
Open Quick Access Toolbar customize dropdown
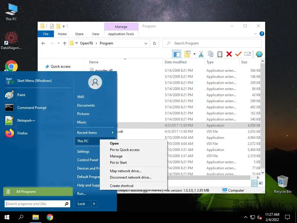64,26
